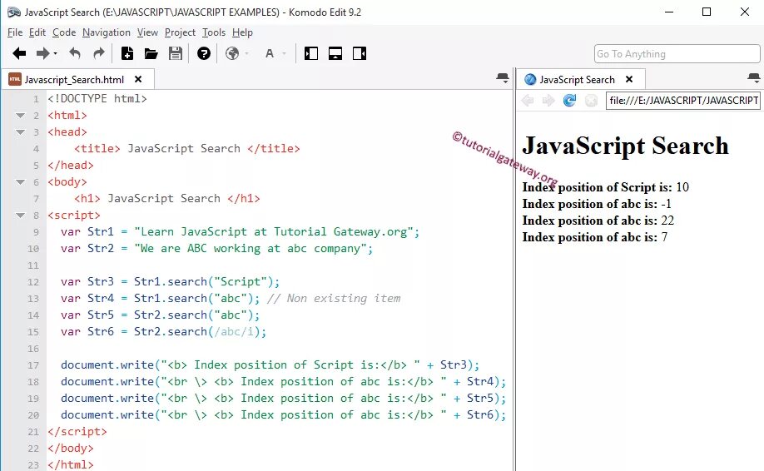Click the regex /abc/i on line 15
764x471 pixels.
233,332
